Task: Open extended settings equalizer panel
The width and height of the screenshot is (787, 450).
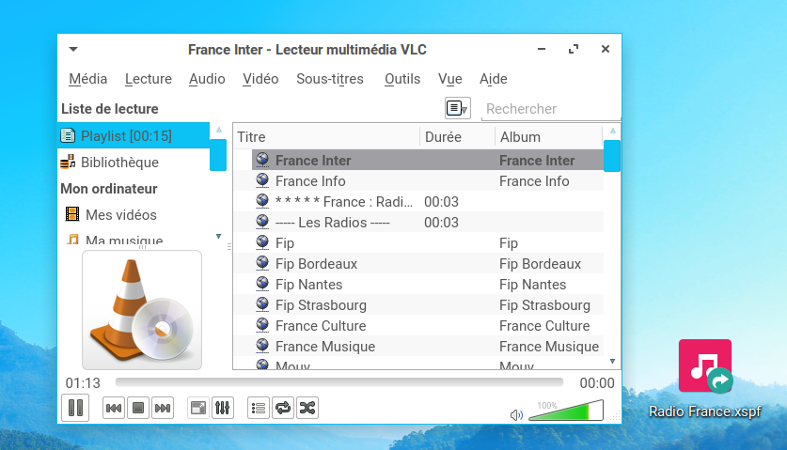Action: pos(223,408)
